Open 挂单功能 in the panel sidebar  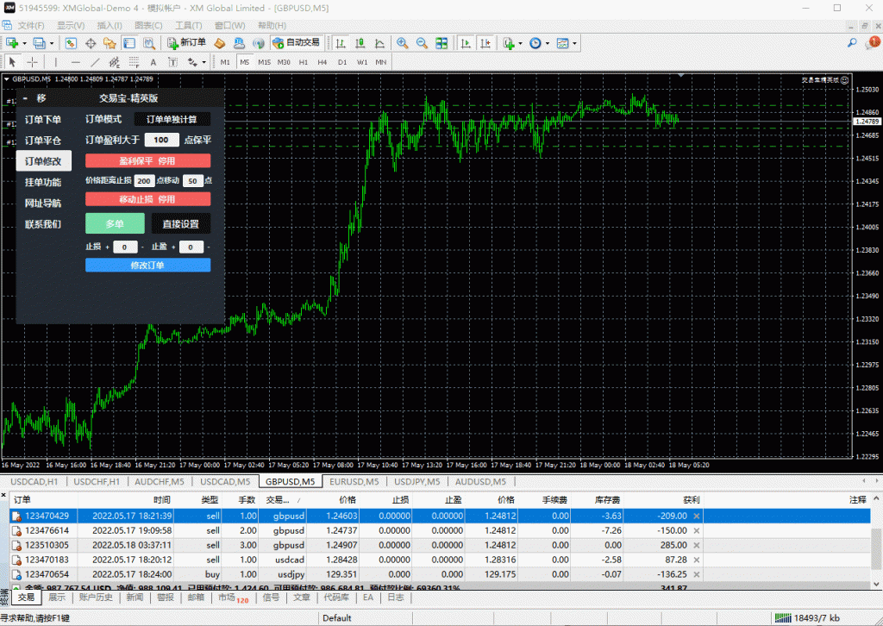tap(43, 182)
